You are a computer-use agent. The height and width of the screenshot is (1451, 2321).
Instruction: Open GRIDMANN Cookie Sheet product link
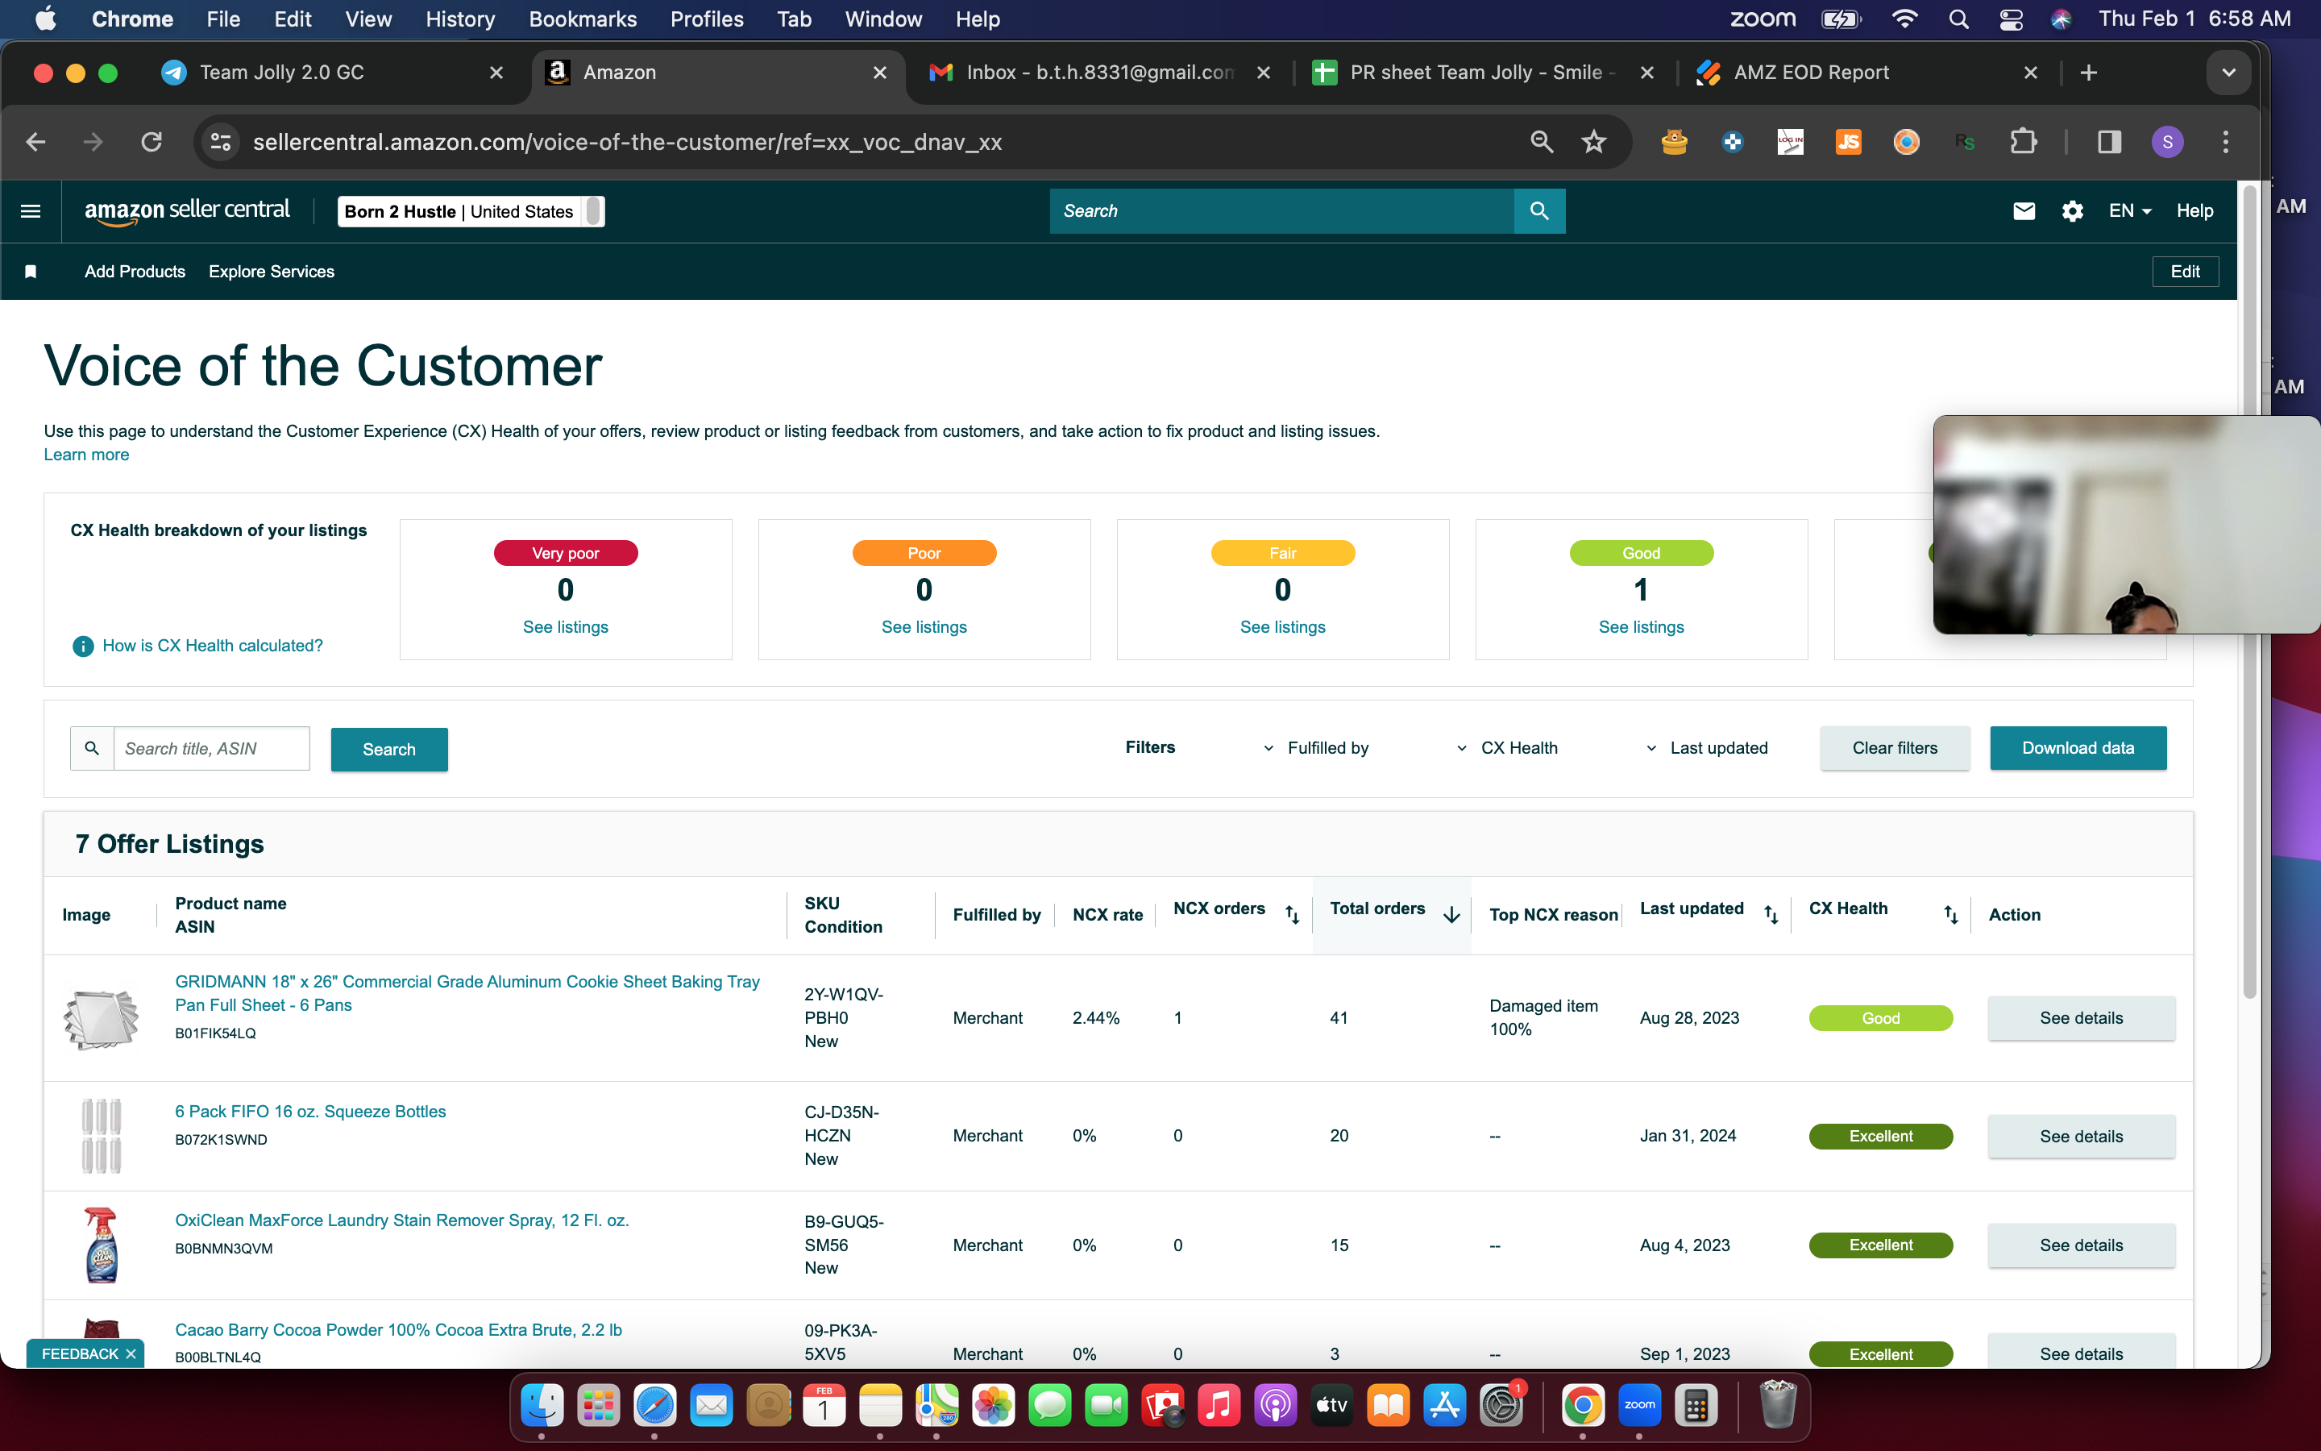[x=467, y=993]
